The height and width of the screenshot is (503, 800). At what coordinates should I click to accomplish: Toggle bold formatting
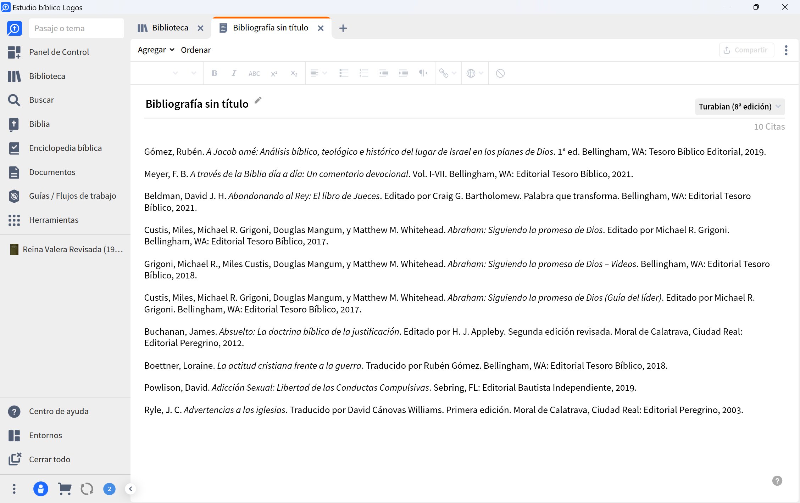tap(214, 73)
